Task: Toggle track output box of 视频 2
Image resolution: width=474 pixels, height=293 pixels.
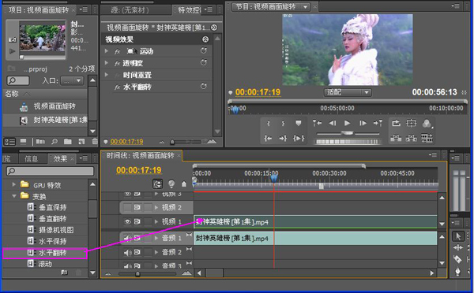Action: [127, 207]
